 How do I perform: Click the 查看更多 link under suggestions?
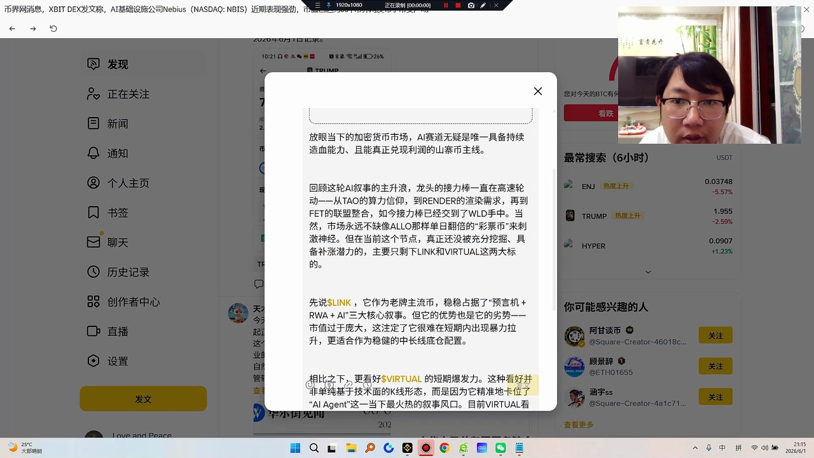(x=579, y=425)
